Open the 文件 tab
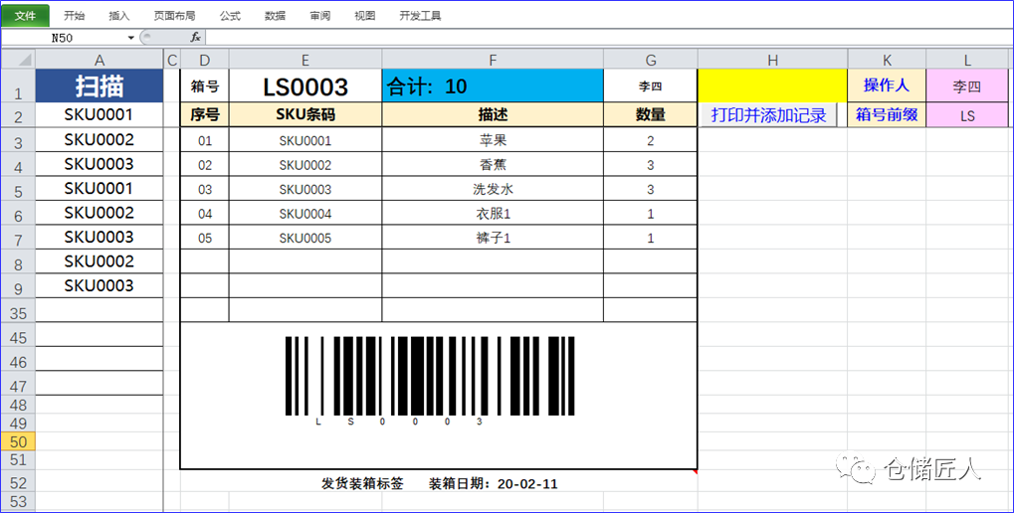 [25, 16]
